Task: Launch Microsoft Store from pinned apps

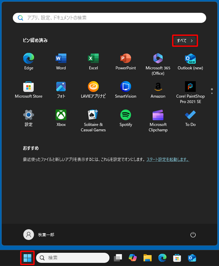Action: 28,90
